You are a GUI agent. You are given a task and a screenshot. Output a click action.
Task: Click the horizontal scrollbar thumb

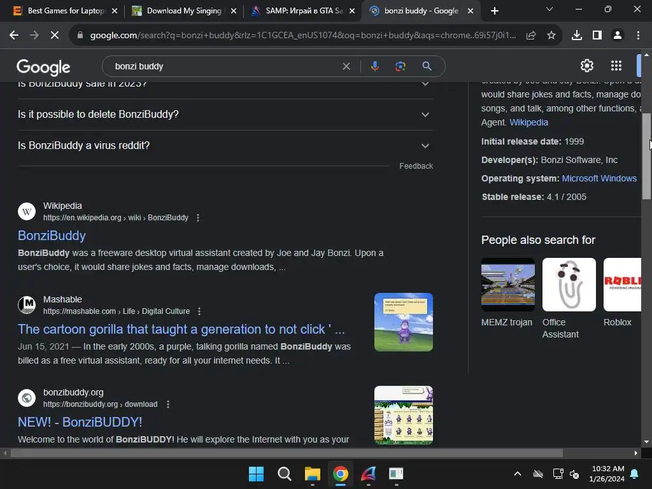pyautogui.click(x=287, y=453)
